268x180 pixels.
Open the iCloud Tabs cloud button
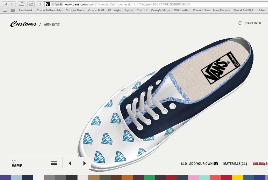click(x=22, y=4)
